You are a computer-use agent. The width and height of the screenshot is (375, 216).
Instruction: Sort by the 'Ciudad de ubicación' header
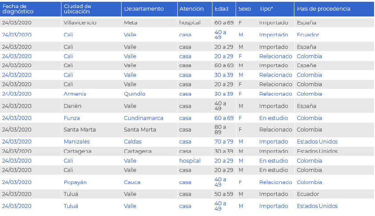[x=77, y=9]
